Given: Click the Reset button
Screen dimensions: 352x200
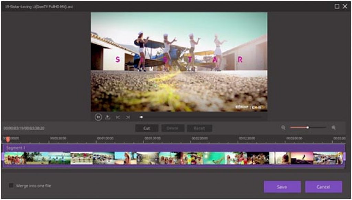Looking at the screenshot, I should [200, 128].
